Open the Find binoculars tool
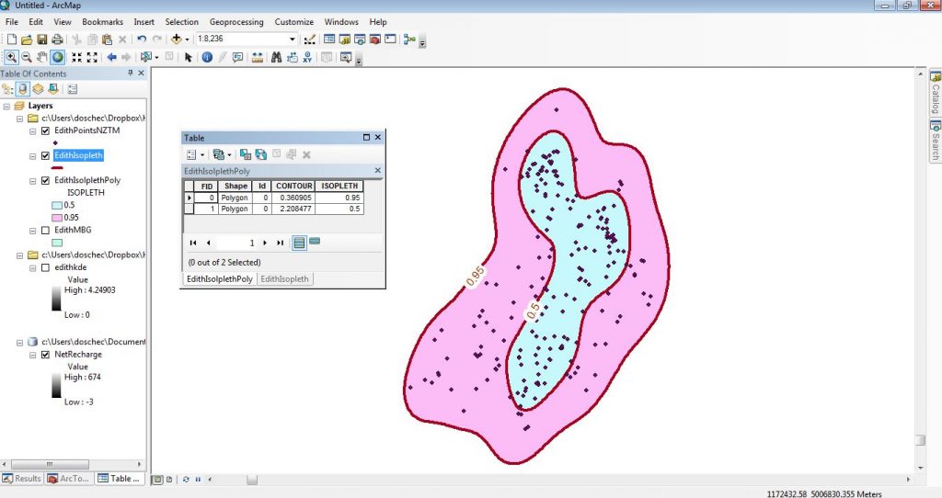Image resolution: width=942 pixels, height=498 pixels. pyautogui.click(x=276, y=57)
